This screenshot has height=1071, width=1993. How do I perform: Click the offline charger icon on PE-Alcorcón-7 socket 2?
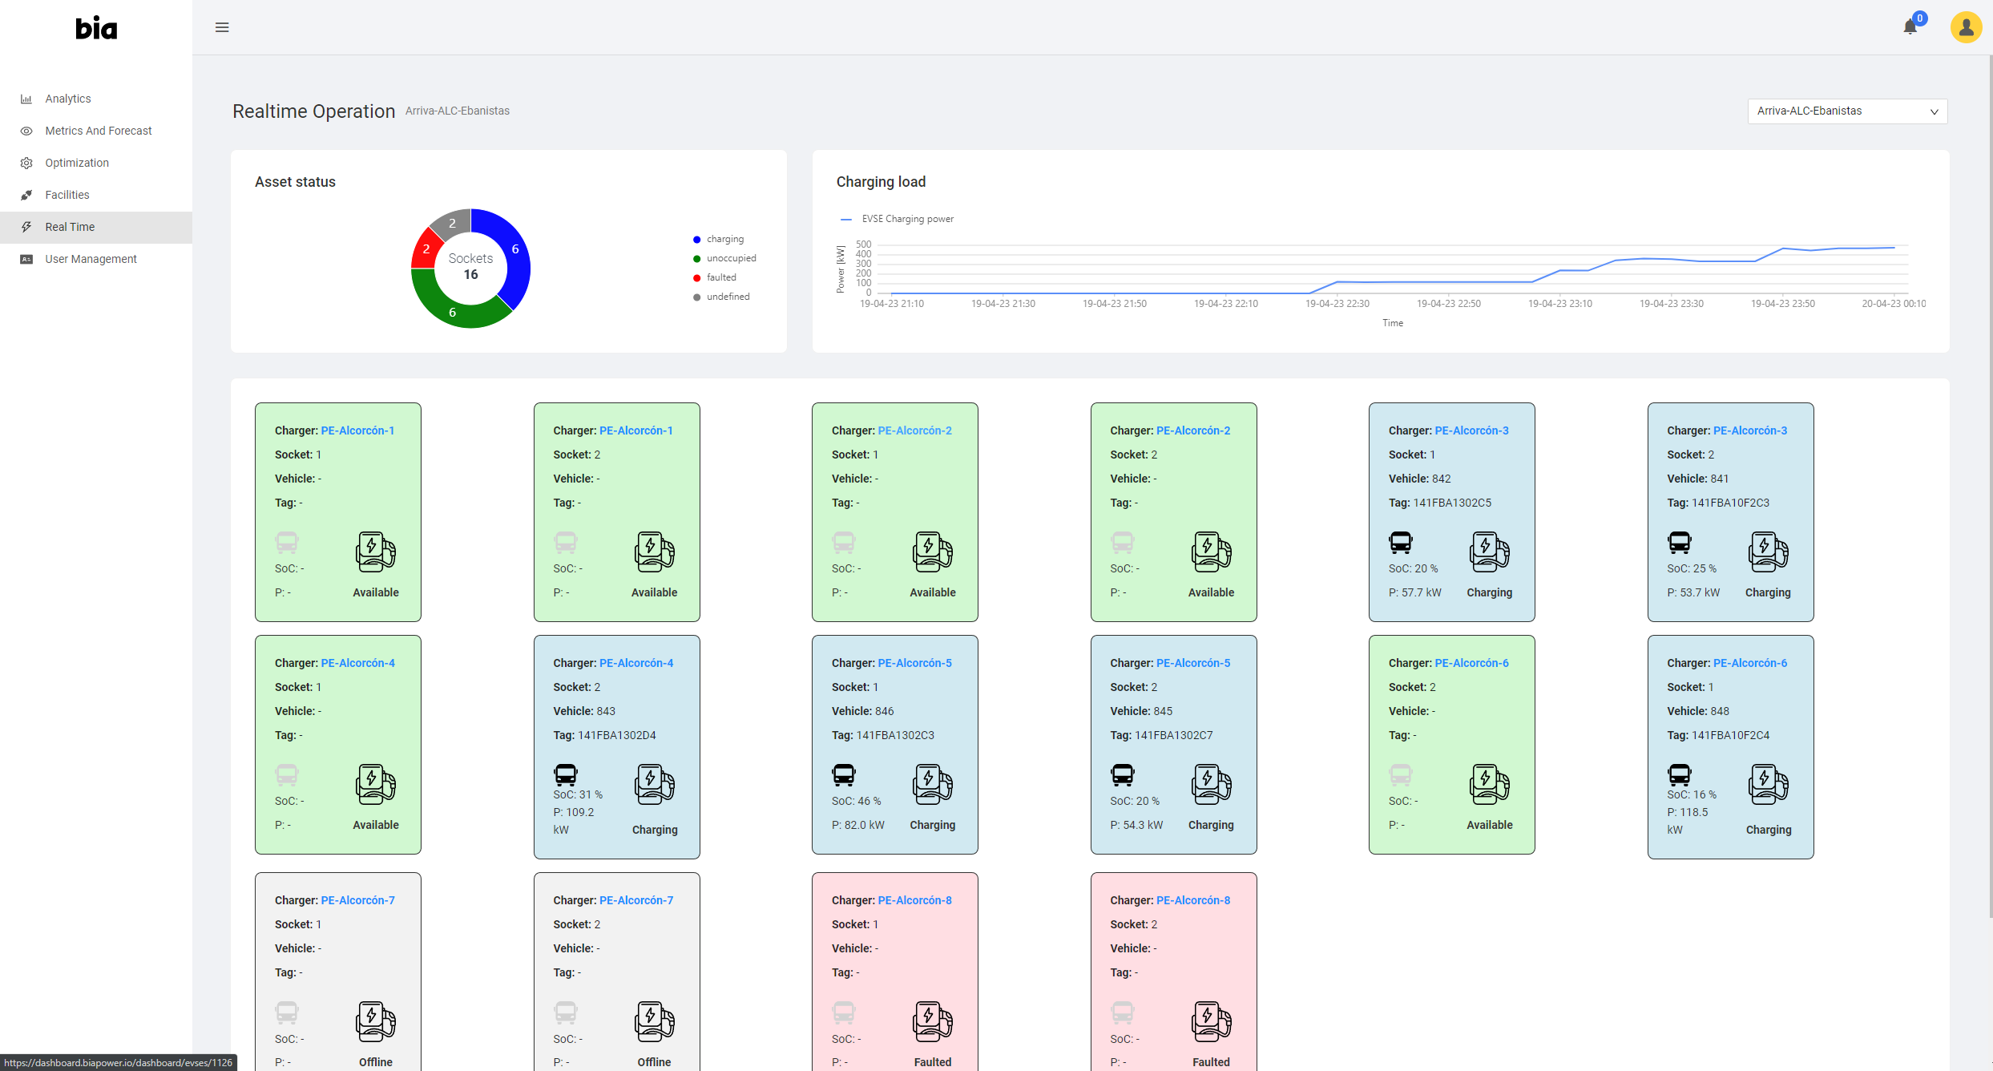point(654,1021)
